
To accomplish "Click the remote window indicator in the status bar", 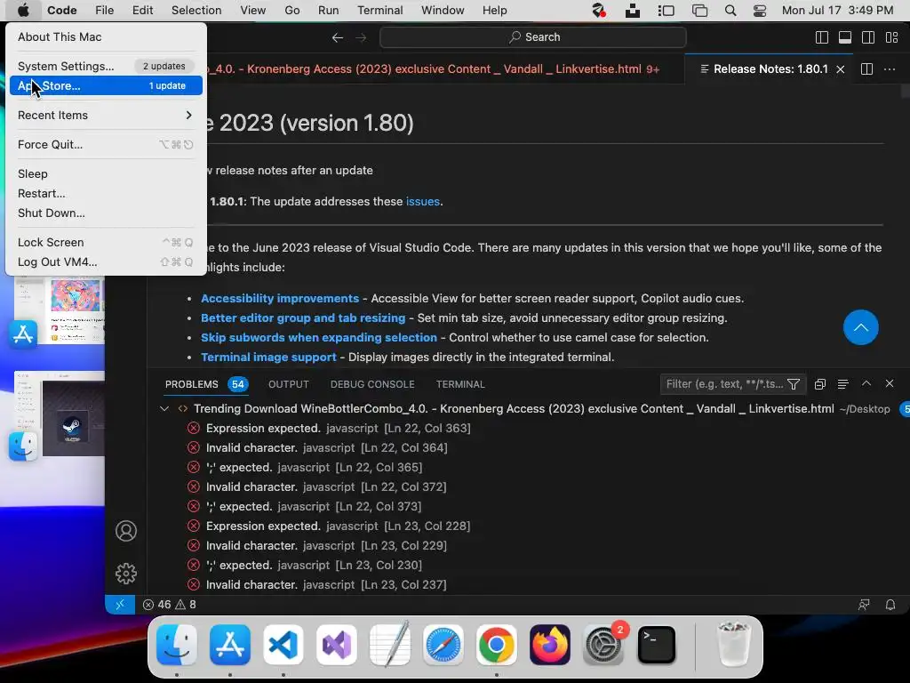I will [x=120, y=605].
